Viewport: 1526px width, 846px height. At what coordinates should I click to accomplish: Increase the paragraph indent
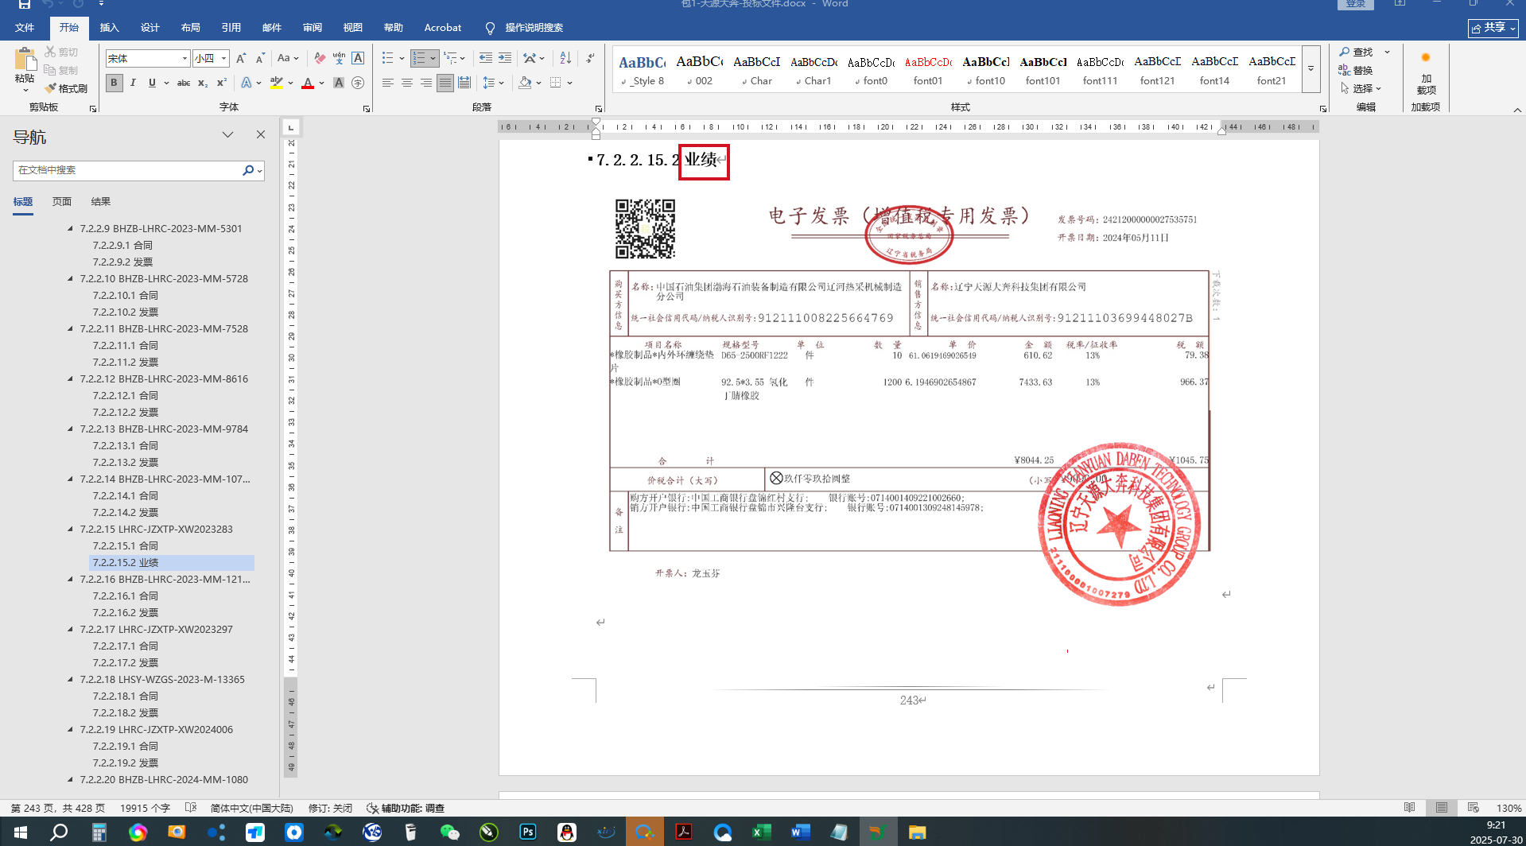pyautogui.click(x=505, y=58)
